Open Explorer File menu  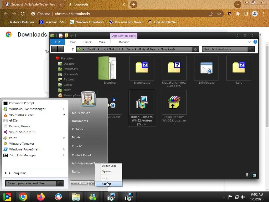[x=57, y=42]
